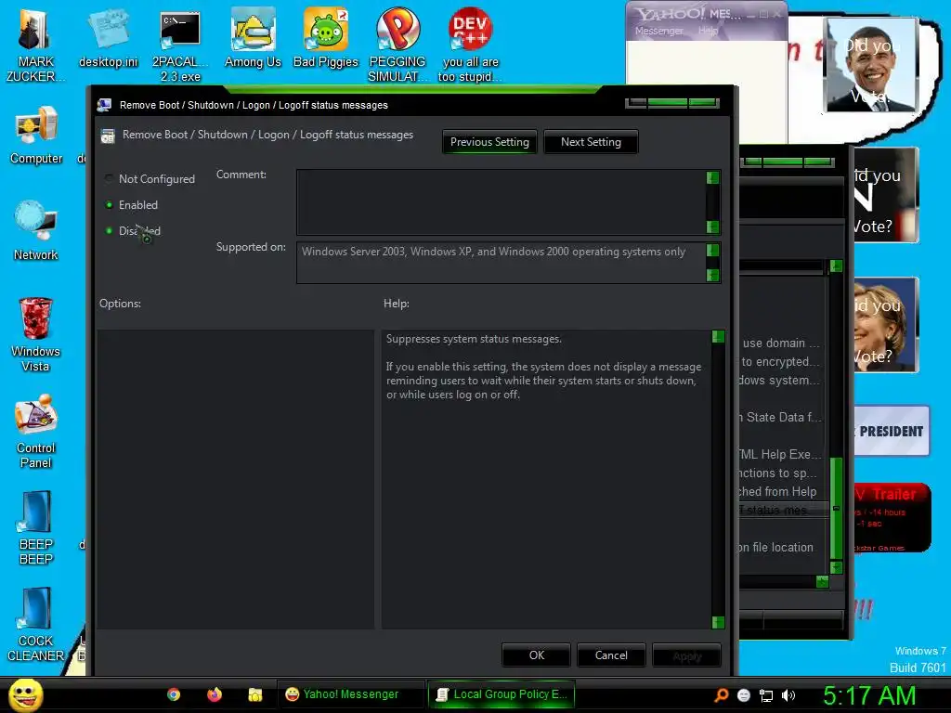Image resolution: width=951 pixels, height=713 pixels.
Task: Click the greyed Apply button
Action: click(686, 656)
